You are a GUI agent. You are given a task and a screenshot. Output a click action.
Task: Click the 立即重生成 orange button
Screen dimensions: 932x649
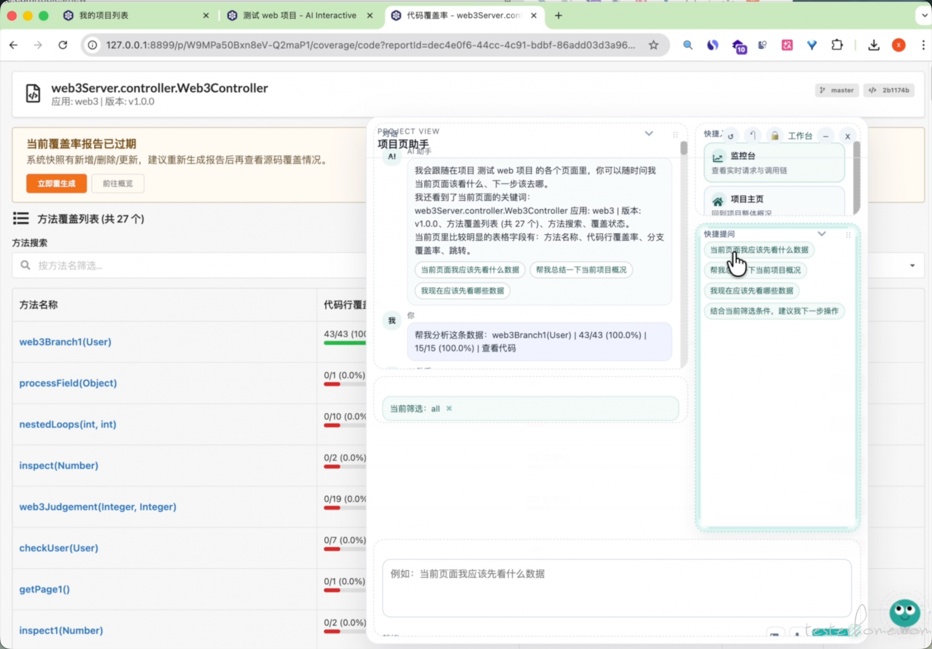point(56,183)
